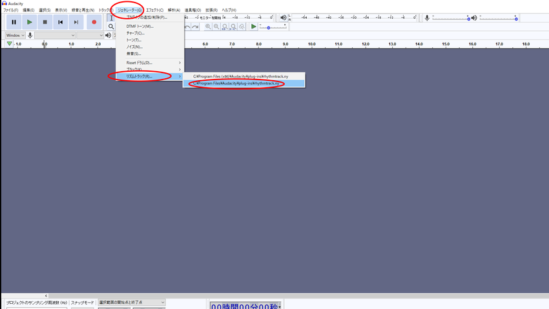Choose プラグインの追加/削除 menu entry

150,17
